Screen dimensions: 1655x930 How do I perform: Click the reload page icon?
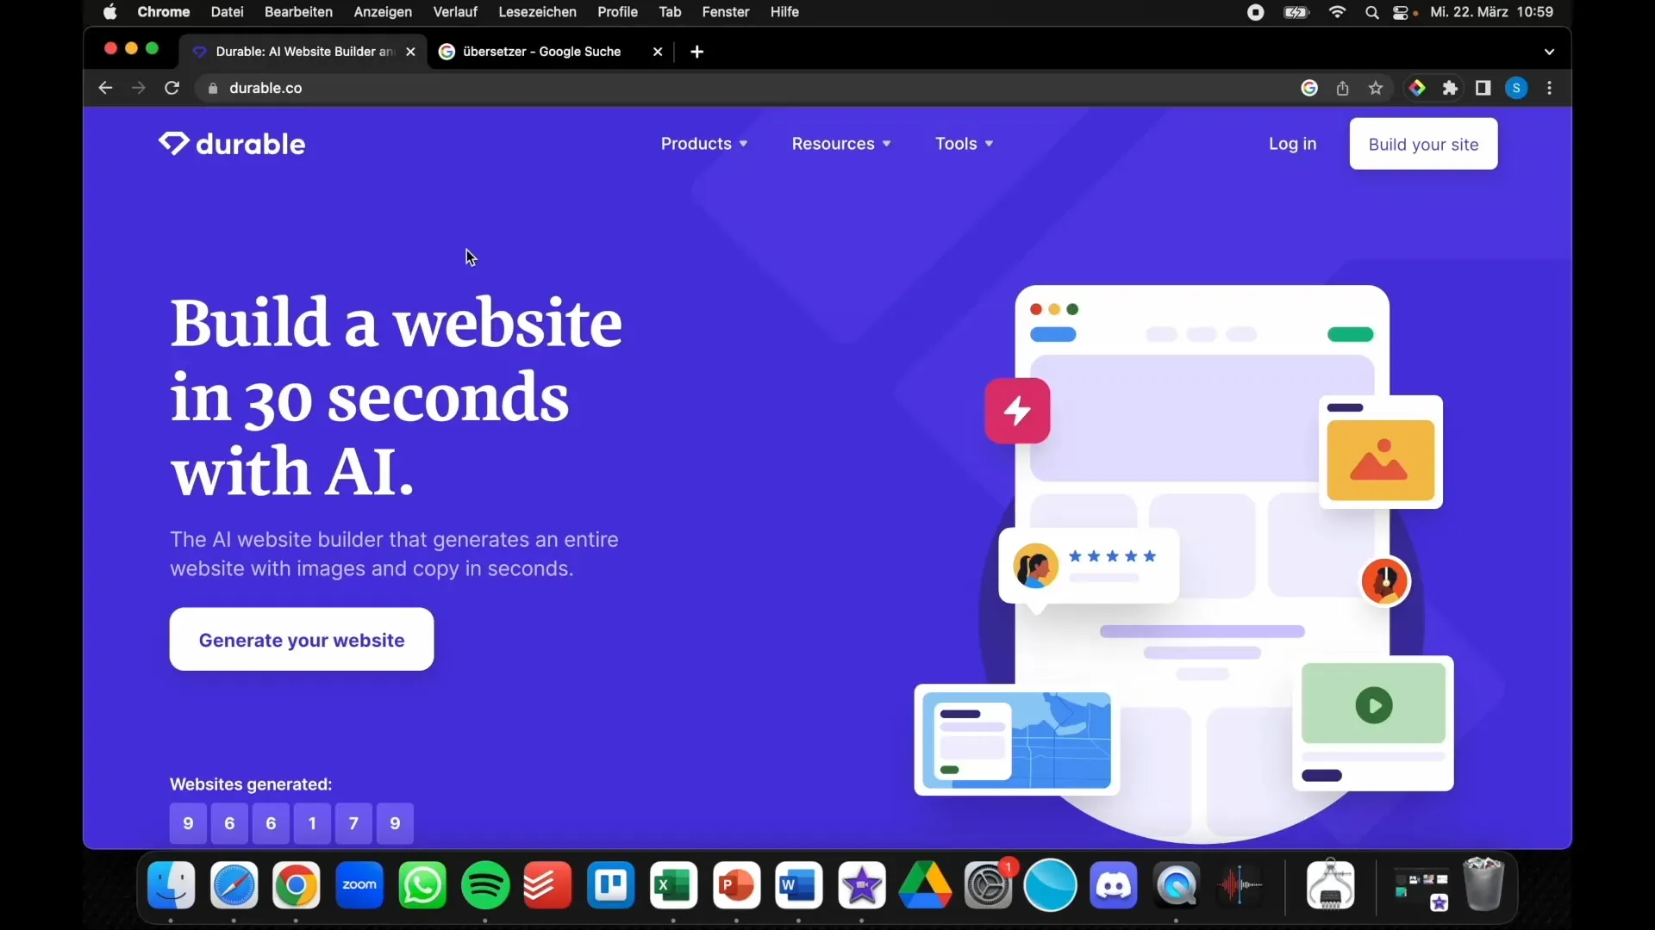171,88
